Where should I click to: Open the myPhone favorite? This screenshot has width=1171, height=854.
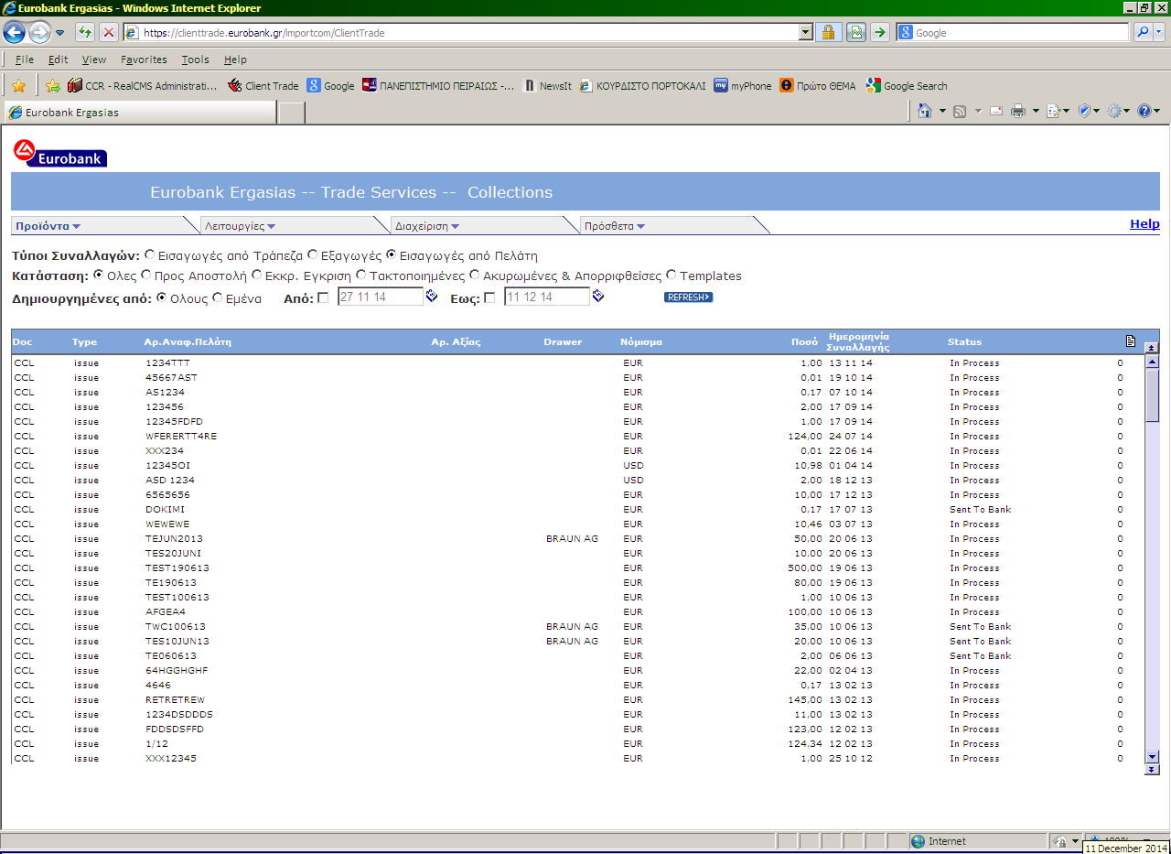743,86
